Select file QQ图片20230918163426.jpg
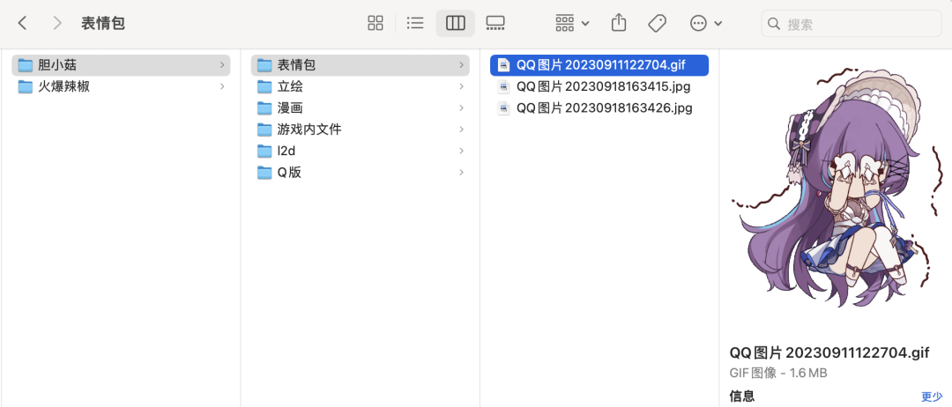This screenshot has width=952, height=407. [599, 108]
